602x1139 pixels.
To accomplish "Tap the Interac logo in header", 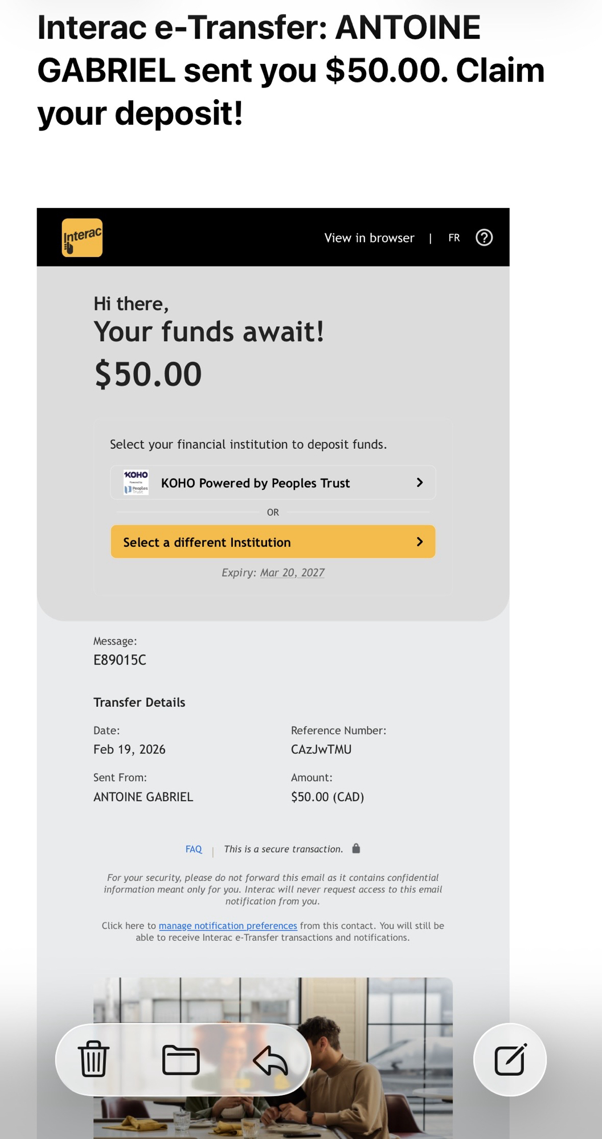I will (x=82, y=237).
